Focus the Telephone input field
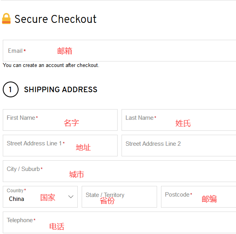The image size is (236, 234). [119, 223]
